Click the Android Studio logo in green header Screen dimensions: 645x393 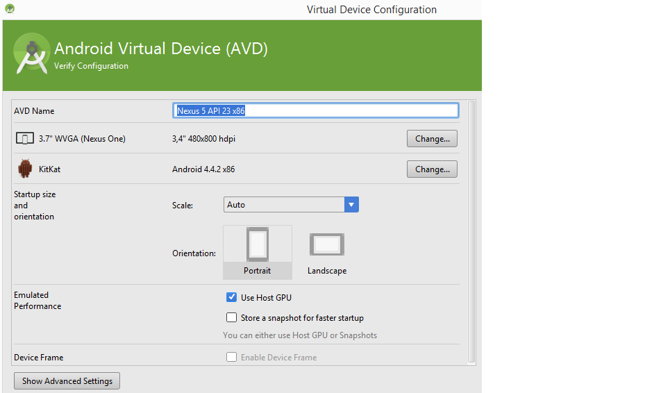(x=31, y=53)
